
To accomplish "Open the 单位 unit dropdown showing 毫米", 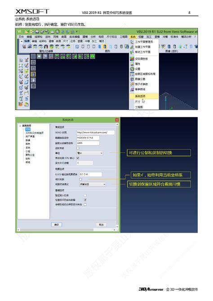I will point(90,153).
